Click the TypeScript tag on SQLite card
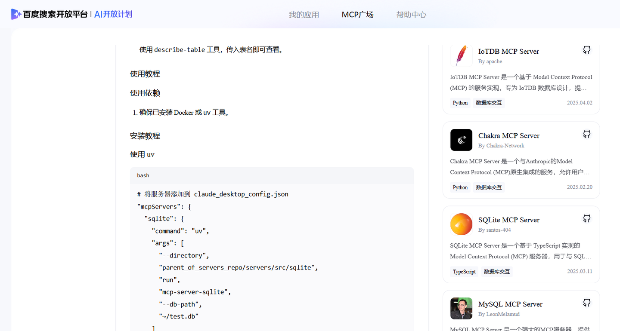620x331 pixels. pyautogui.click(x=464, y=272)
